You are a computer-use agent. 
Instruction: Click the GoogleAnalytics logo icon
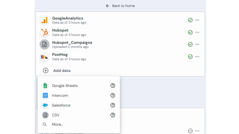[44, 20]
